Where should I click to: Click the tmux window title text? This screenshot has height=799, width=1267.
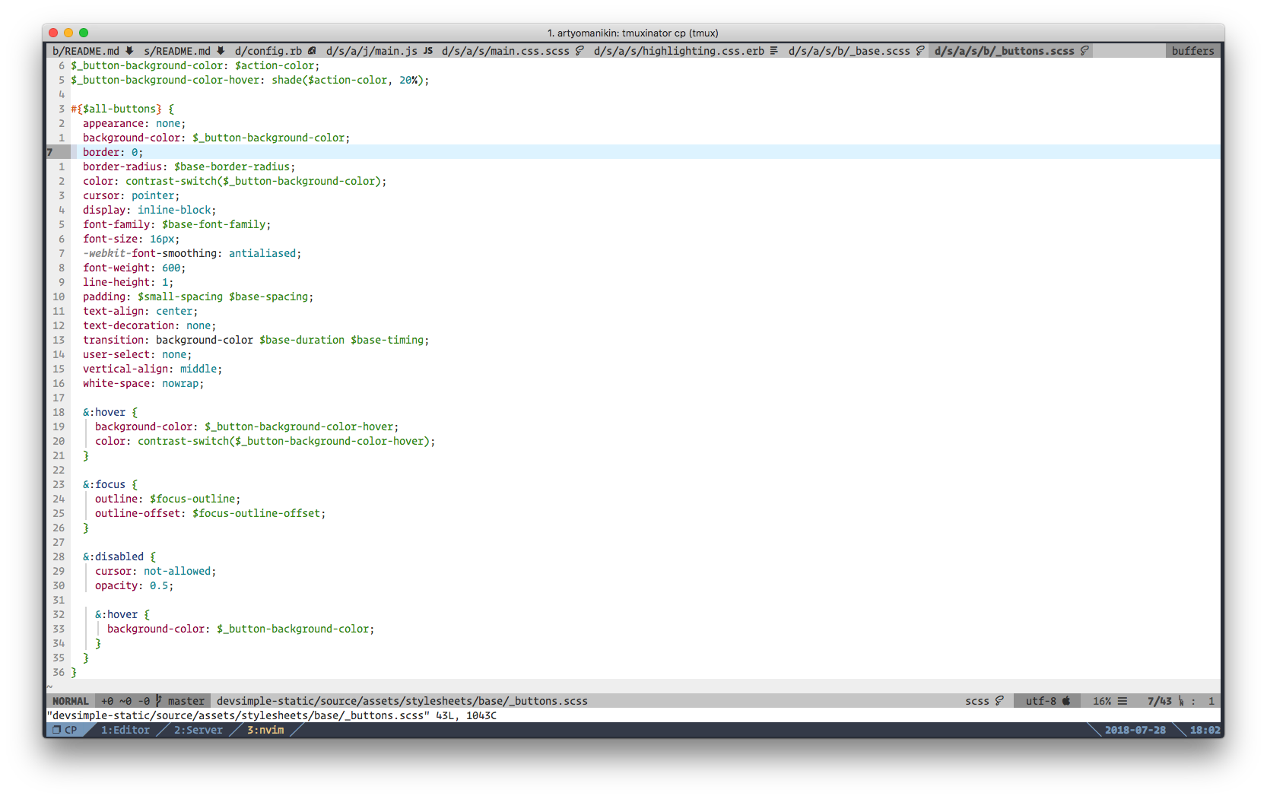[633, 33]
